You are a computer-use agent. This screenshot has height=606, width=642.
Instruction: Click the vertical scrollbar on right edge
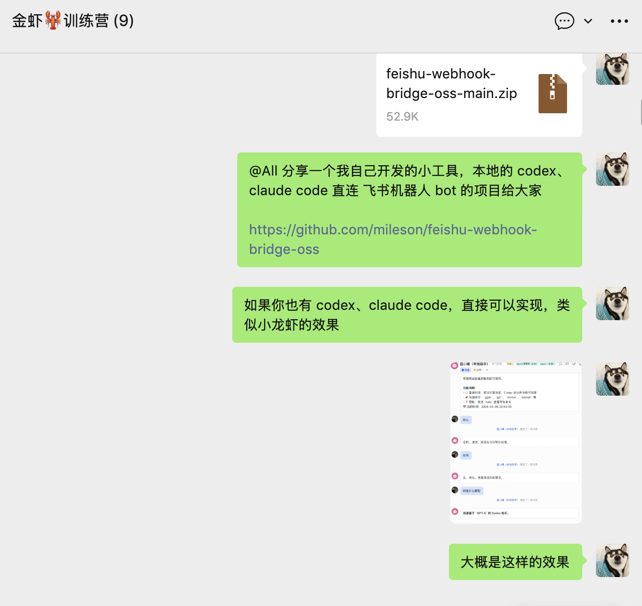click(640, 112)
